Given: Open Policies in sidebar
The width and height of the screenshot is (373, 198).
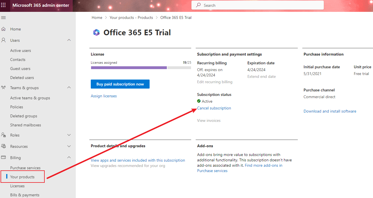Looking at the screenshot, I should coord(17,107).
